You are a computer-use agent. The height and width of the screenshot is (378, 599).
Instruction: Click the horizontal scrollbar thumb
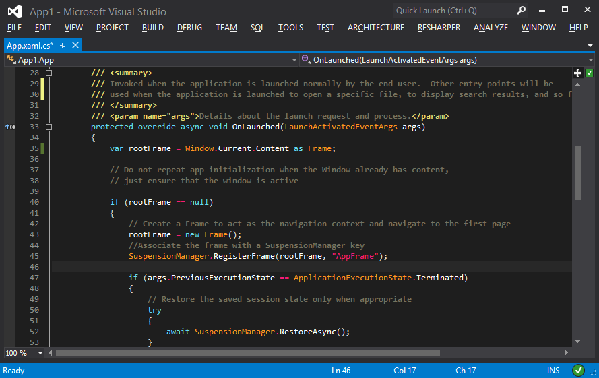pyautogui.click(x=247, y=353)
